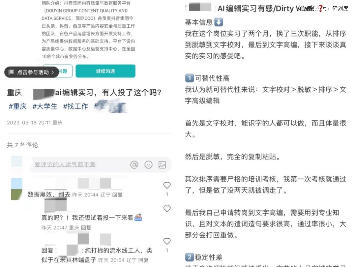Attach an image using the picture icon

162,164
